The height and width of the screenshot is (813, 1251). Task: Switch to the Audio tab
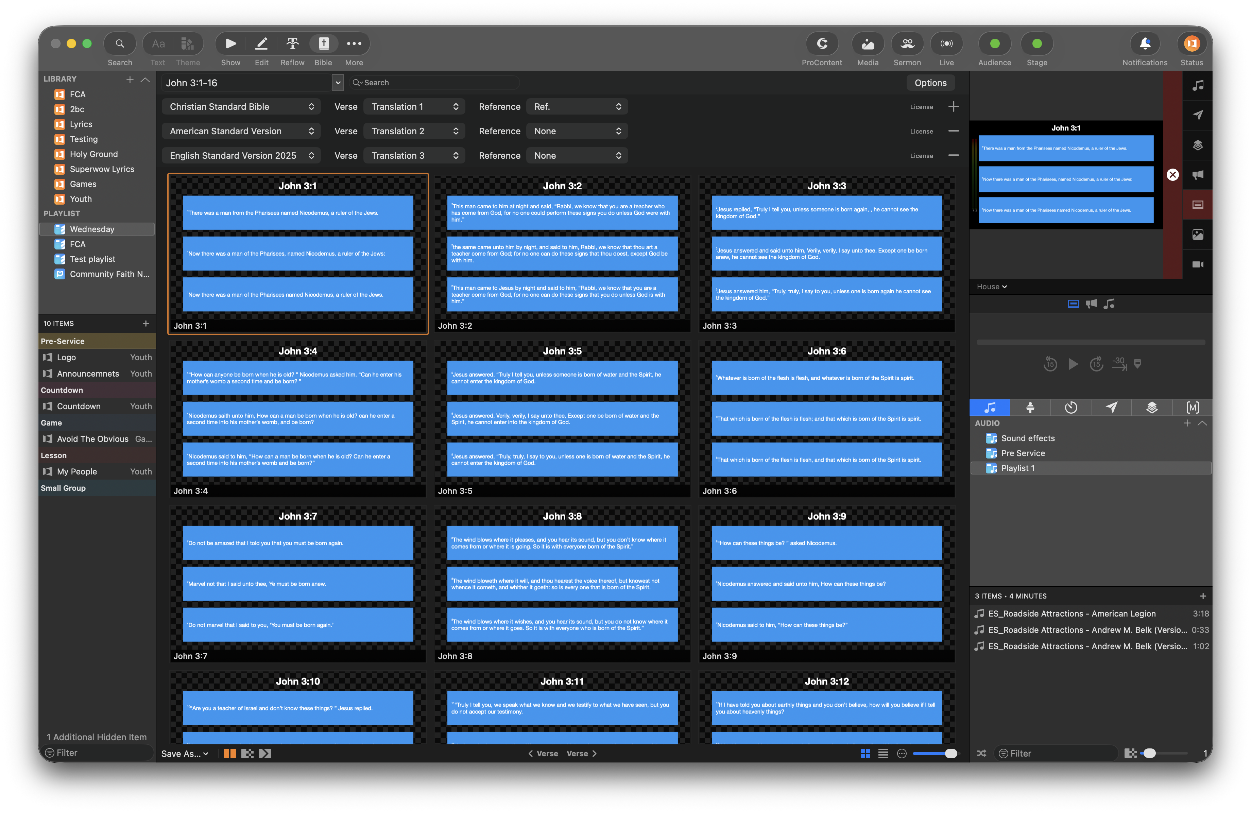point(990,407)
